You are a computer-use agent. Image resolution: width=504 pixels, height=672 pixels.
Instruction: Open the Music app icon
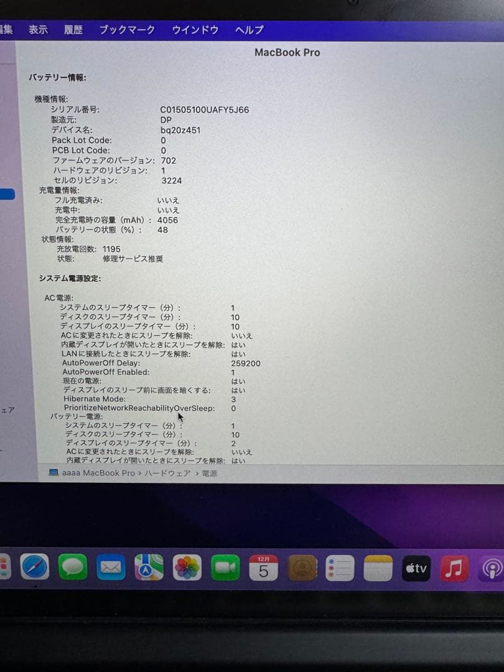click(454, 568)
